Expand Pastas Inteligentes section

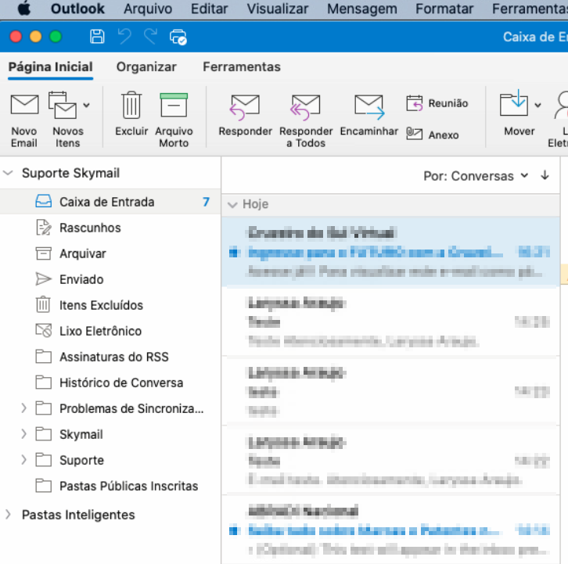click(8, 515)
